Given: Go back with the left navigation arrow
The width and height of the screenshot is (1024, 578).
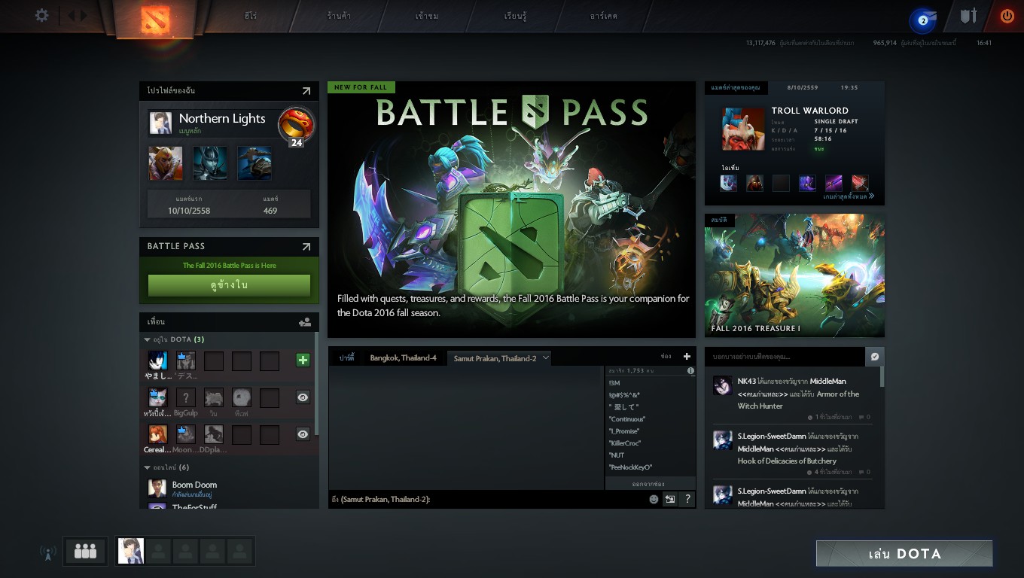Looking at the screenshot, I should [72, 15].
